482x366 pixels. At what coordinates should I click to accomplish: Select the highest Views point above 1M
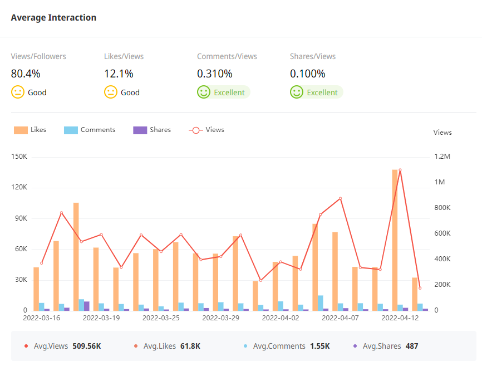400,170
